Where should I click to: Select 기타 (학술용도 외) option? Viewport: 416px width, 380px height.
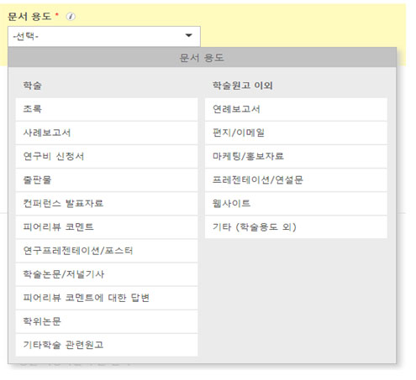pyautogui.click(x=296, y=227)
